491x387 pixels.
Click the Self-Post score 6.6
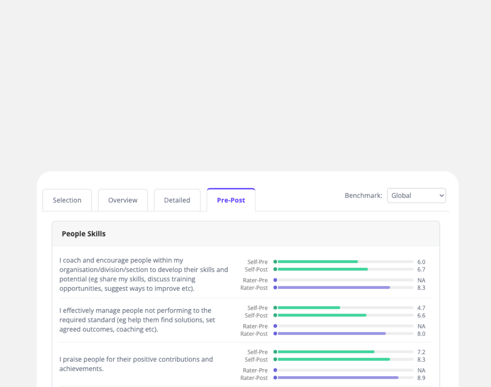coord(421,315)
